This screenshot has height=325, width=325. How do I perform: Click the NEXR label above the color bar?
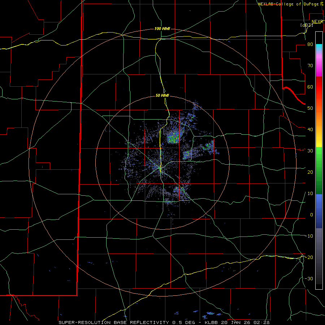[317, 22]
